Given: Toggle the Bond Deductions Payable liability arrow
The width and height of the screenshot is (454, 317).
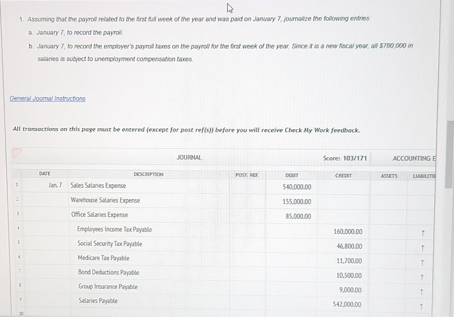Looking at the screenshot, I should 422,277.
